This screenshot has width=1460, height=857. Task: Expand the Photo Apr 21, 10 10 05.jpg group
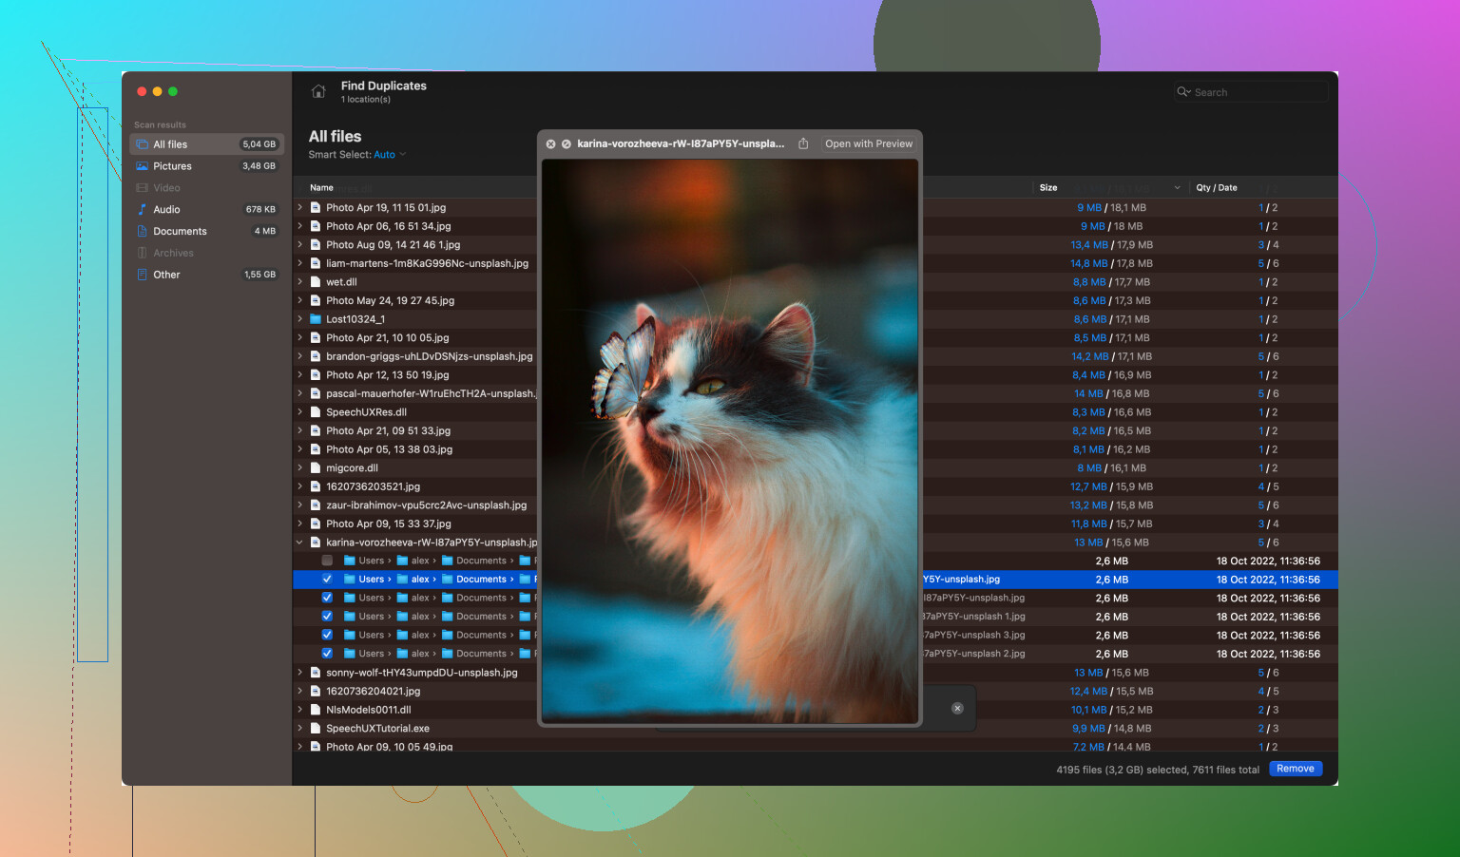tap(299, 338)
